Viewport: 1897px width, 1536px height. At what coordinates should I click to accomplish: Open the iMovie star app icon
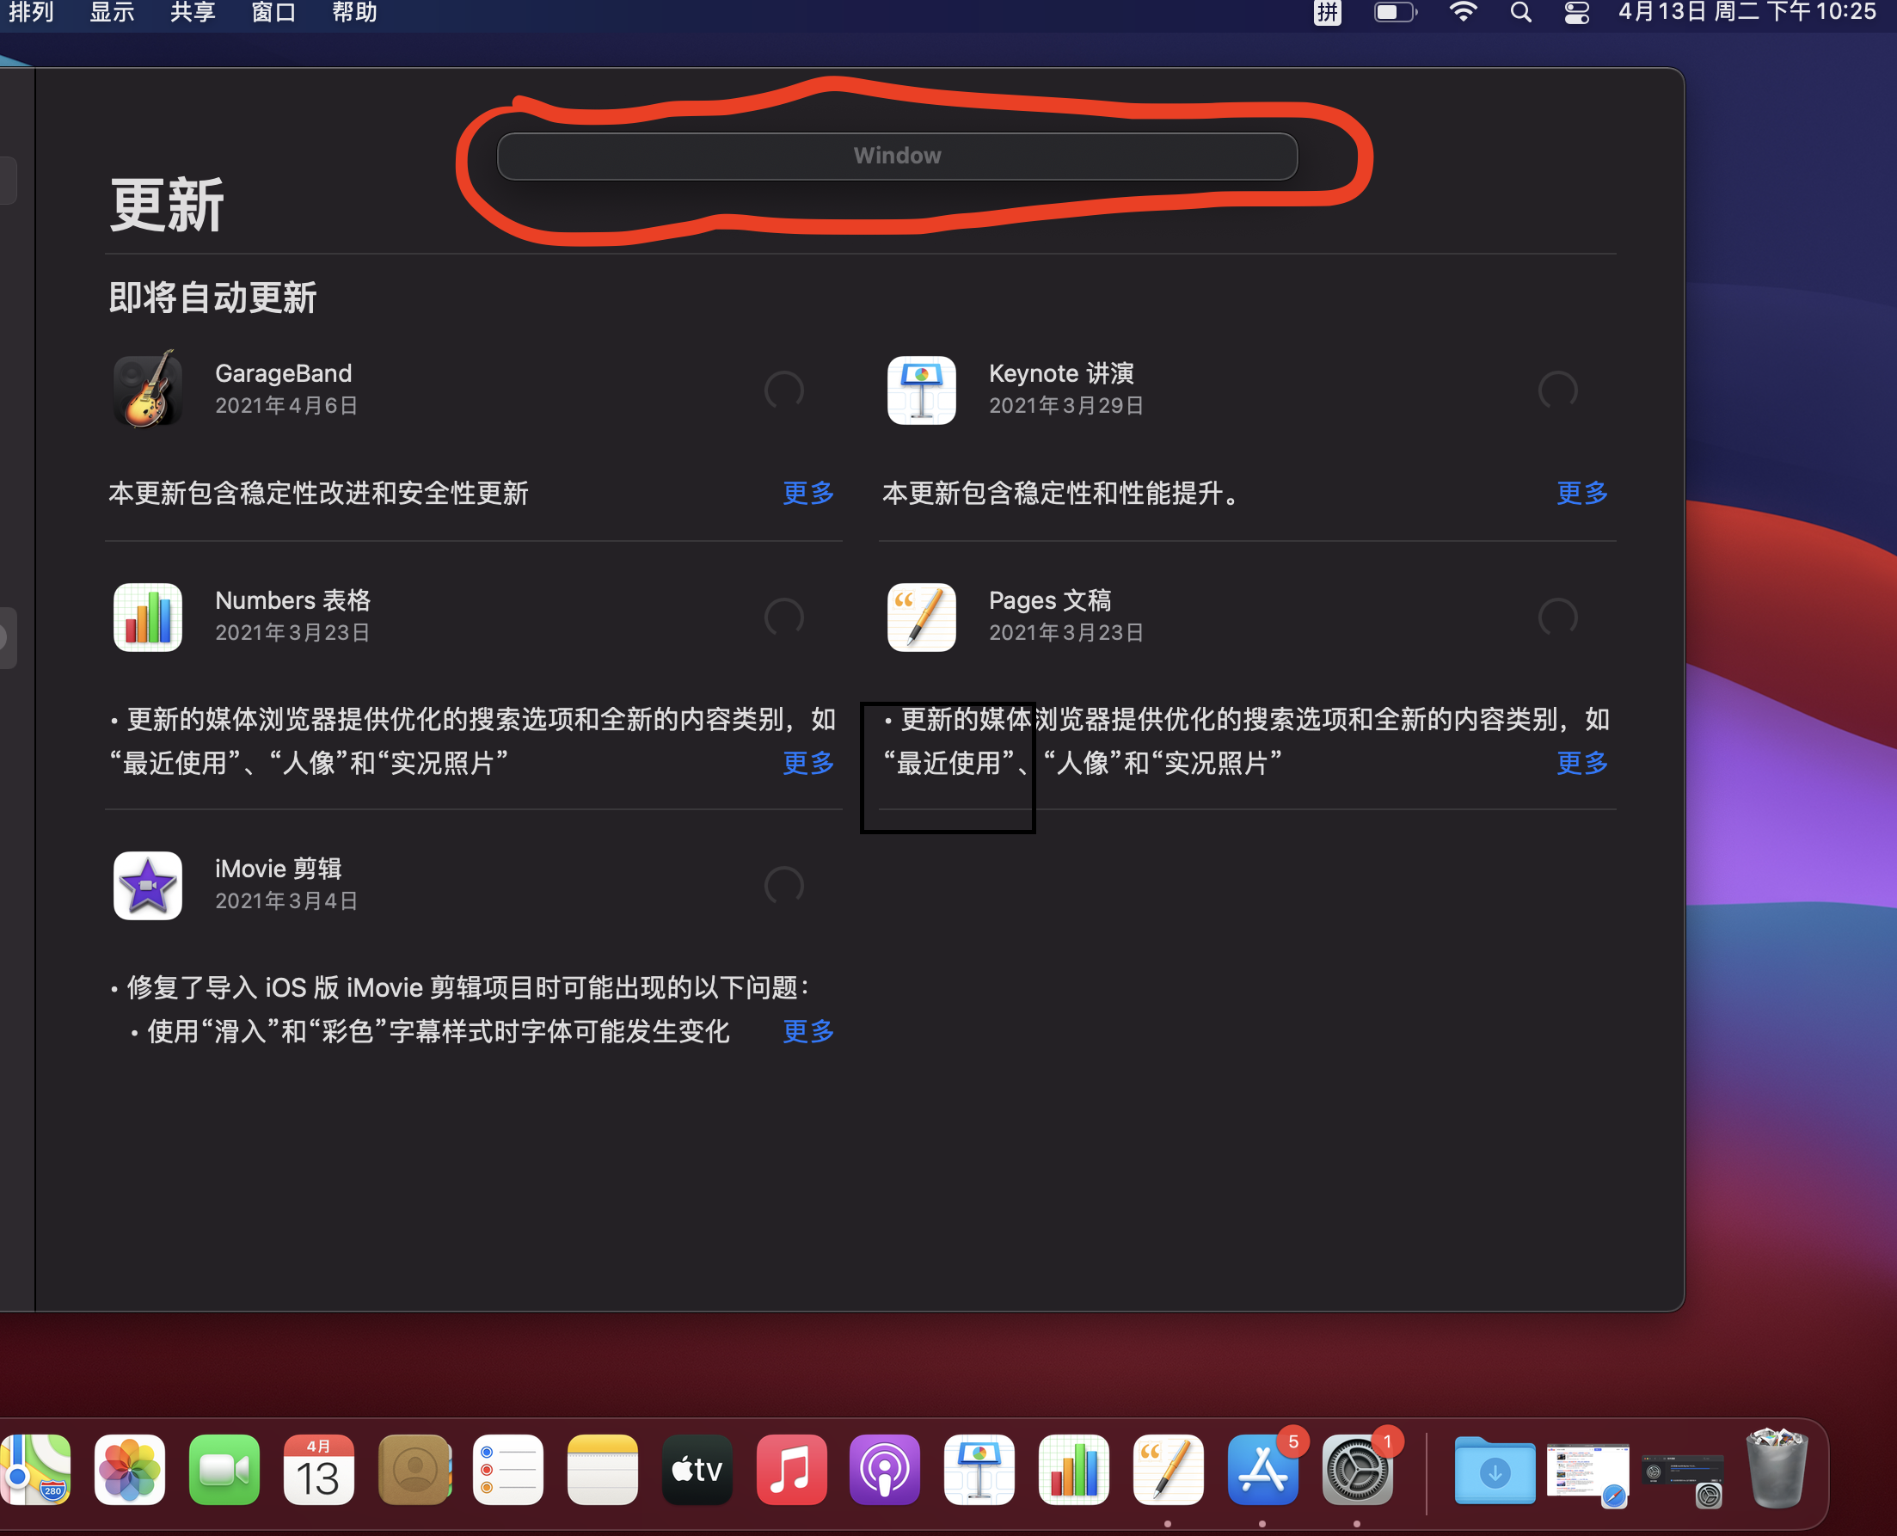[x=148, y=886]
